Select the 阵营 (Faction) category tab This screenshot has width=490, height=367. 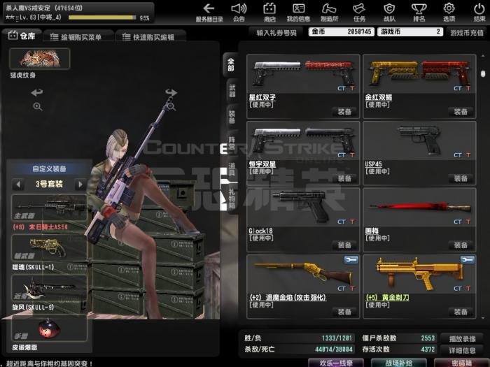point(232,143)
